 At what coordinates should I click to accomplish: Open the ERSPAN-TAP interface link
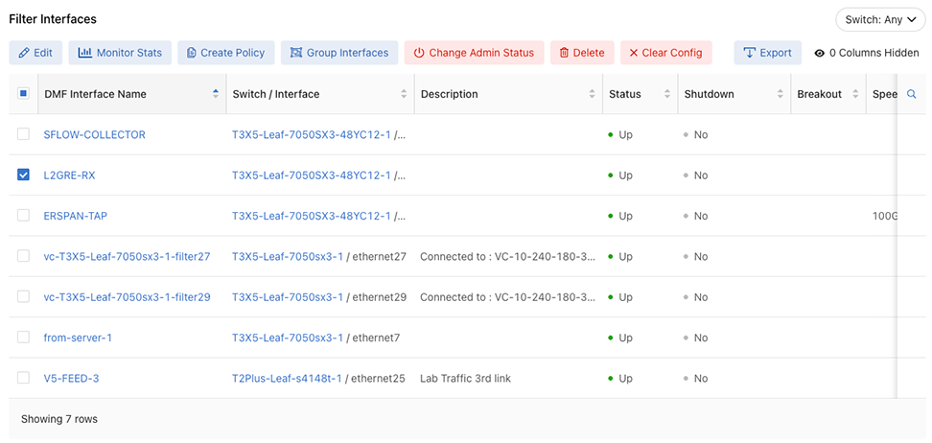click(76, 216)
